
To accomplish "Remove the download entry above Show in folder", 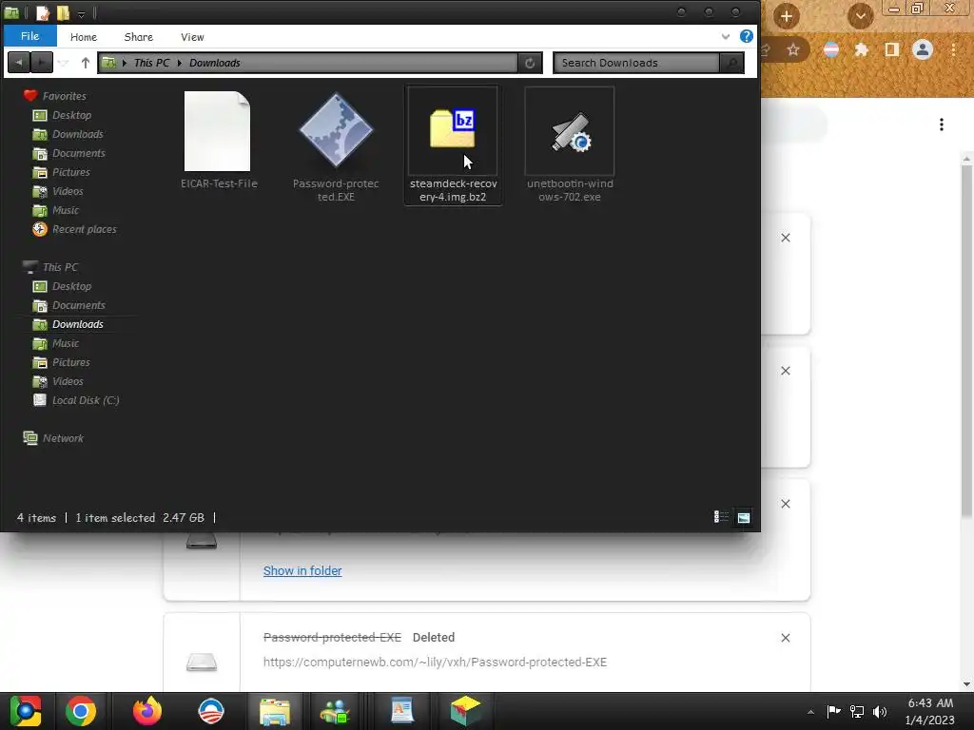I will click(x=785, y=504).
